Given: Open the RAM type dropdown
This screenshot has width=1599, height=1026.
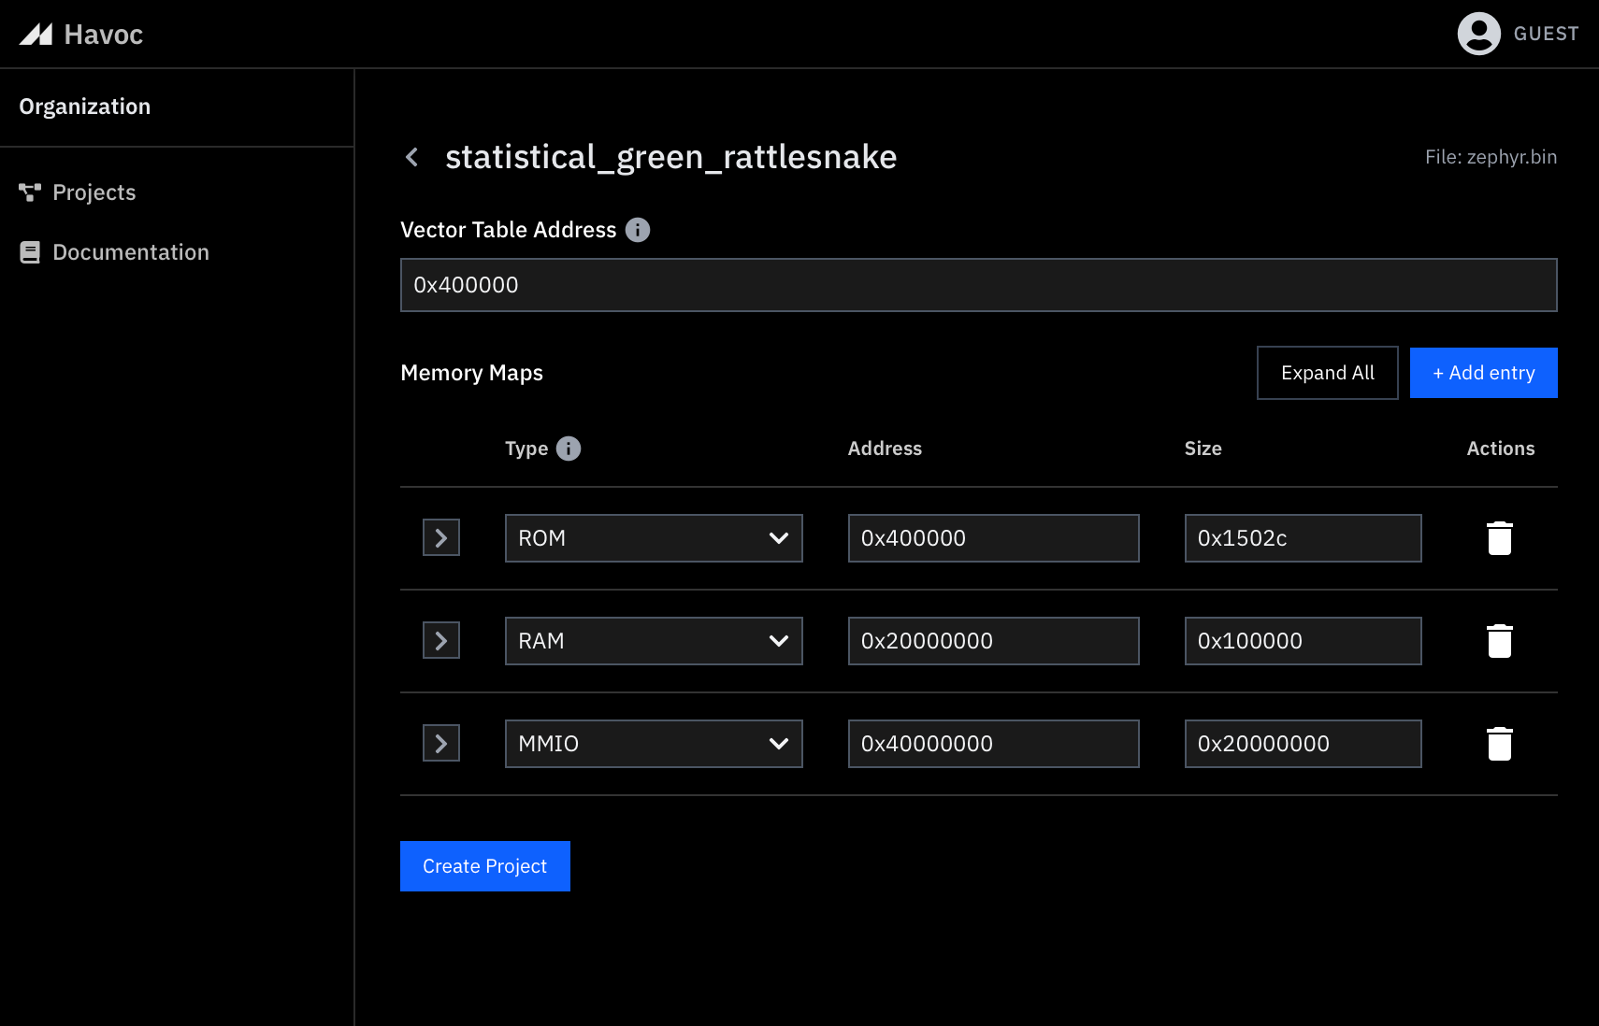Looking at the screenshot, I should pos(654,641).
